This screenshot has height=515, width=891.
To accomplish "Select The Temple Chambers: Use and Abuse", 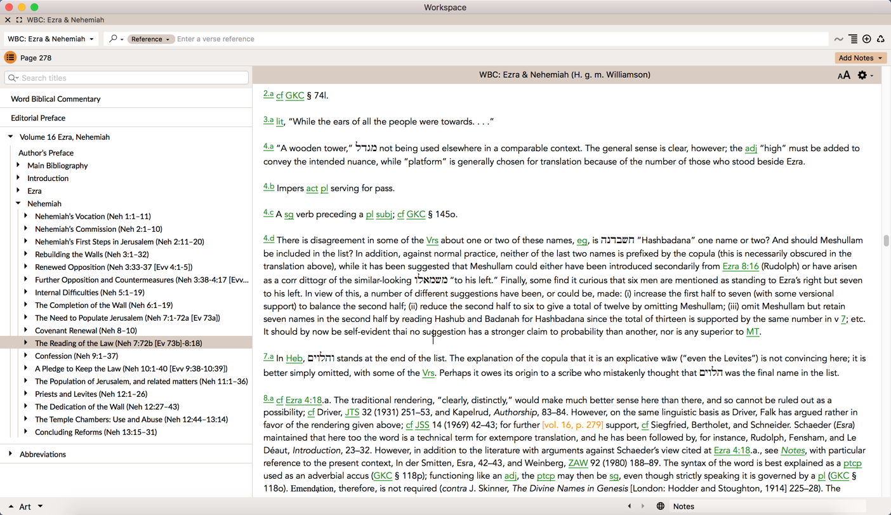I will 131,420.
